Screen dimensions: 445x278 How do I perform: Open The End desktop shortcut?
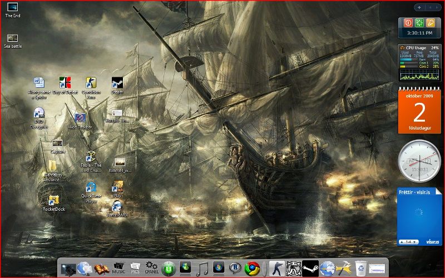coord(12,10)
